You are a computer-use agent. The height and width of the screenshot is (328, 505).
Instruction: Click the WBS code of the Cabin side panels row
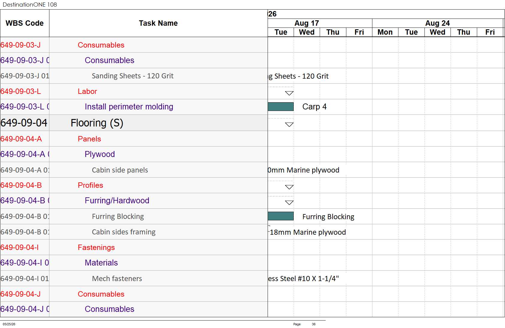tap(25, 170)
